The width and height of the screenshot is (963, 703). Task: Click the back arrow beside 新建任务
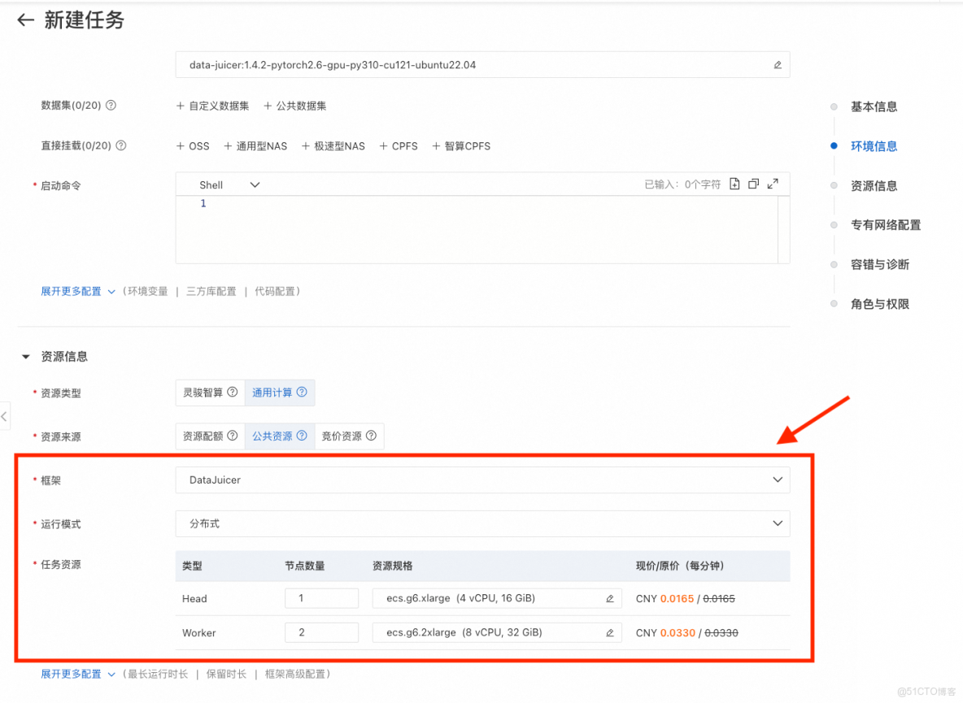click(x=24, y=20)
